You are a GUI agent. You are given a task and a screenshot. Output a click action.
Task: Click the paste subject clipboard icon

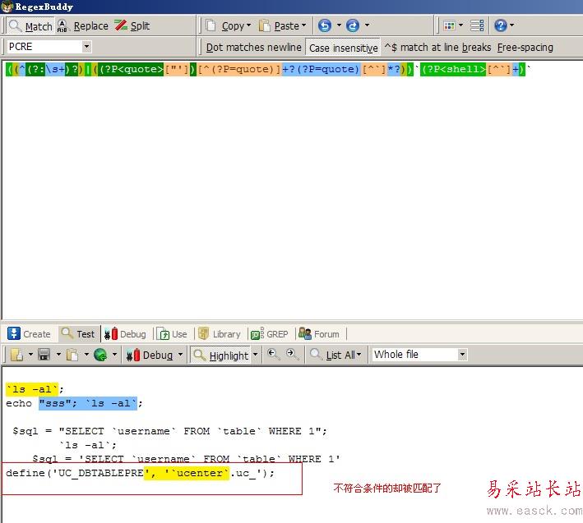pyautogui.click(x=72, y=355)
